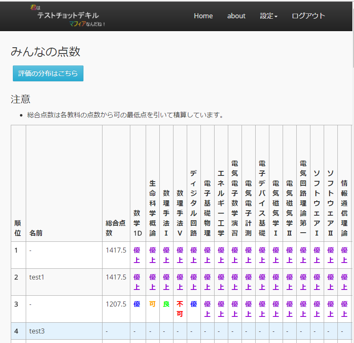Click rank 1 数学1D 優上 grade
The width and height of the screenshot is (354, 343).
coord(137,255)
